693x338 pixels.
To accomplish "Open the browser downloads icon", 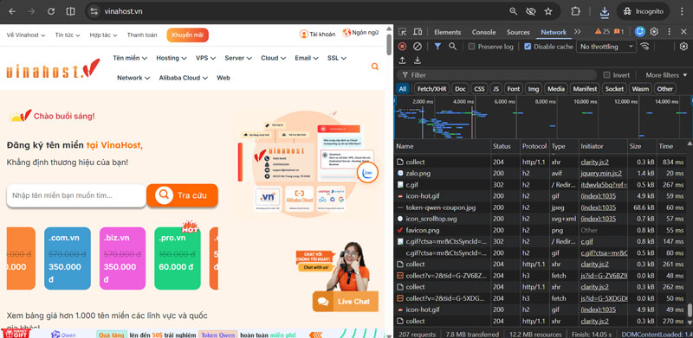I will [x=604, y=12].
